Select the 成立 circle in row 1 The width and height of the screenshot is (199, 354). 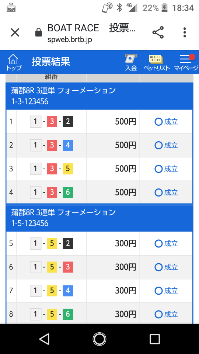click(x=158, y=122)
